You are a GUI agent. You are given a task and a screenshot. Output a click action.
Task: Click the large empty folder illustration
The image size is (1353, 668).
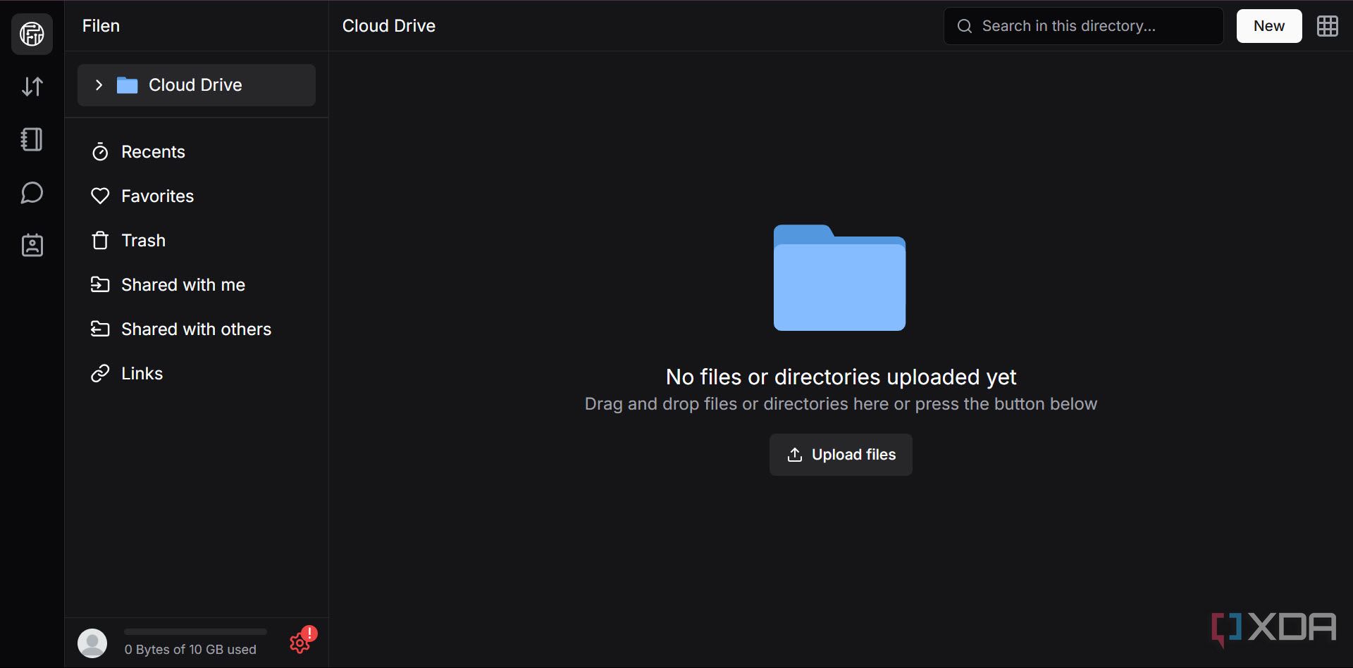pyautogui.click(x=839, y=277)
